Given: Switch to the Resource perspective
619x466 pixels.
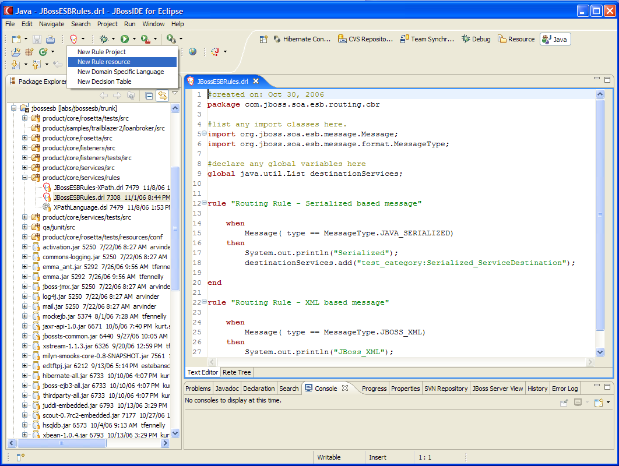Looking at the screenshot, I should point(516,39).
